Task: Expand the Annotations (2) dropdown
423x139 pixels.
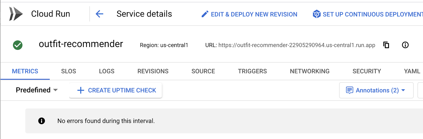Action: 376,90
